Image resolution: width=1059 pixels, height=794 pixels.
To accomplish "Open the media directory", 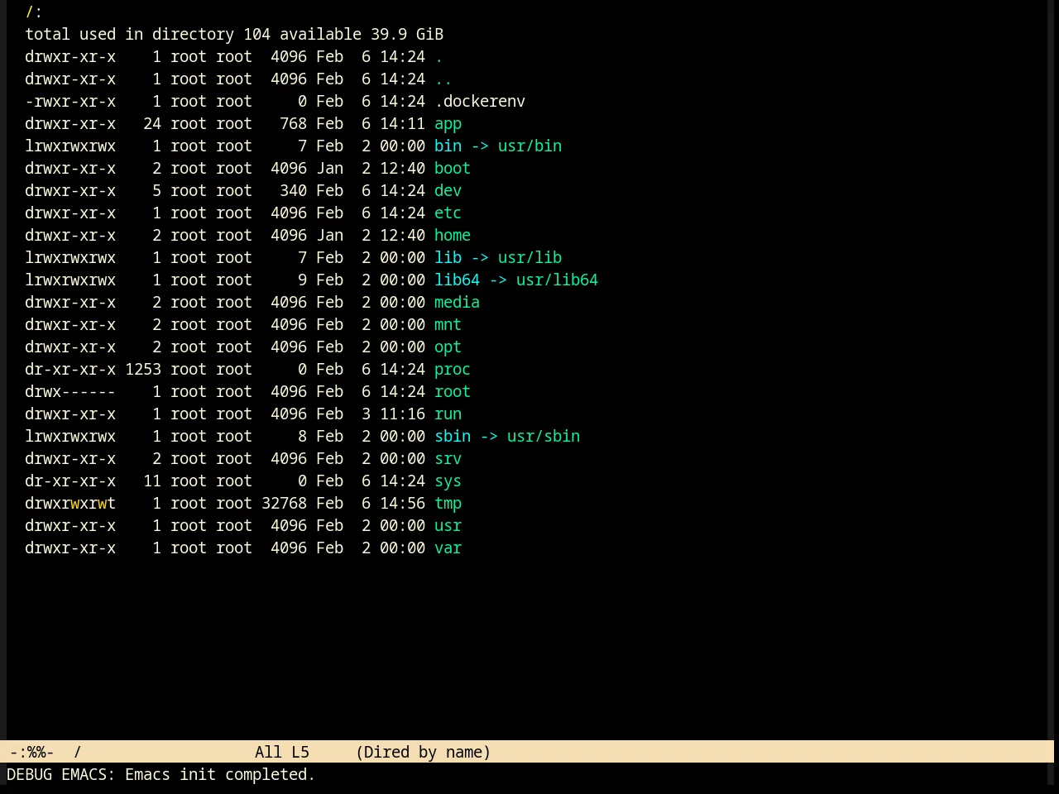I will tap(457, 303).
